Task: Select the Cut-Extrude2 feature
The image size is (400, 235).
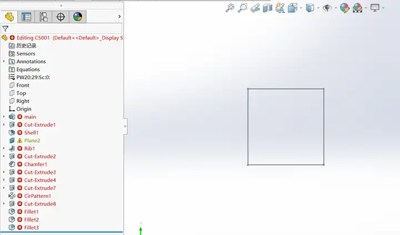Action: click(40, 157)
